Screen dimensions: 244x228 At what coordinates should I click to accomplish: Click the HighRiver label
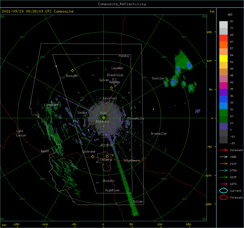[x=113, y=190]
